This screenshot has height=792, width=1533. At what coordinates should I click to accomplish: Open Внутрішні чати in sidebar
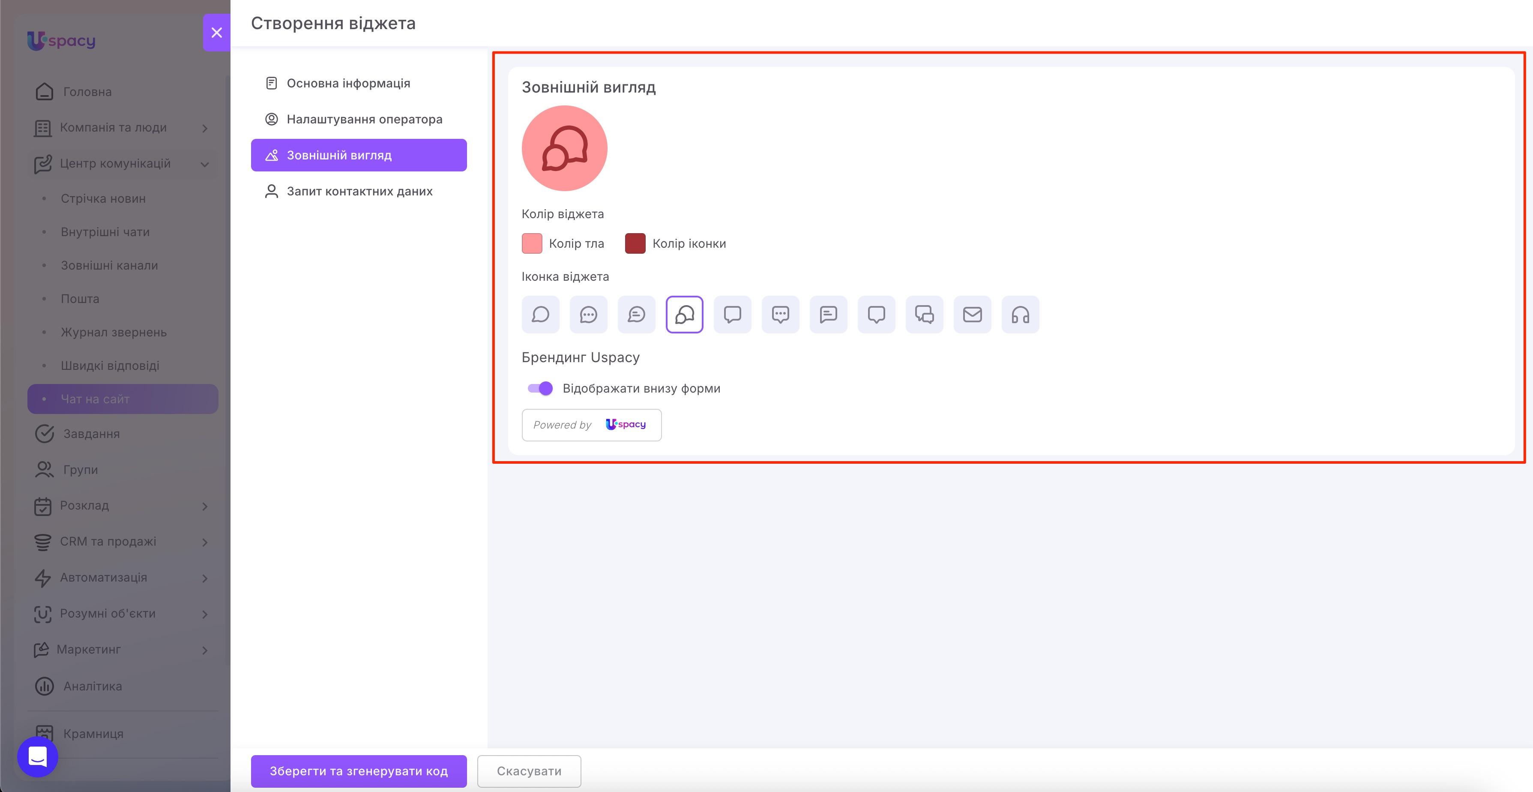(x=123, y=232)
